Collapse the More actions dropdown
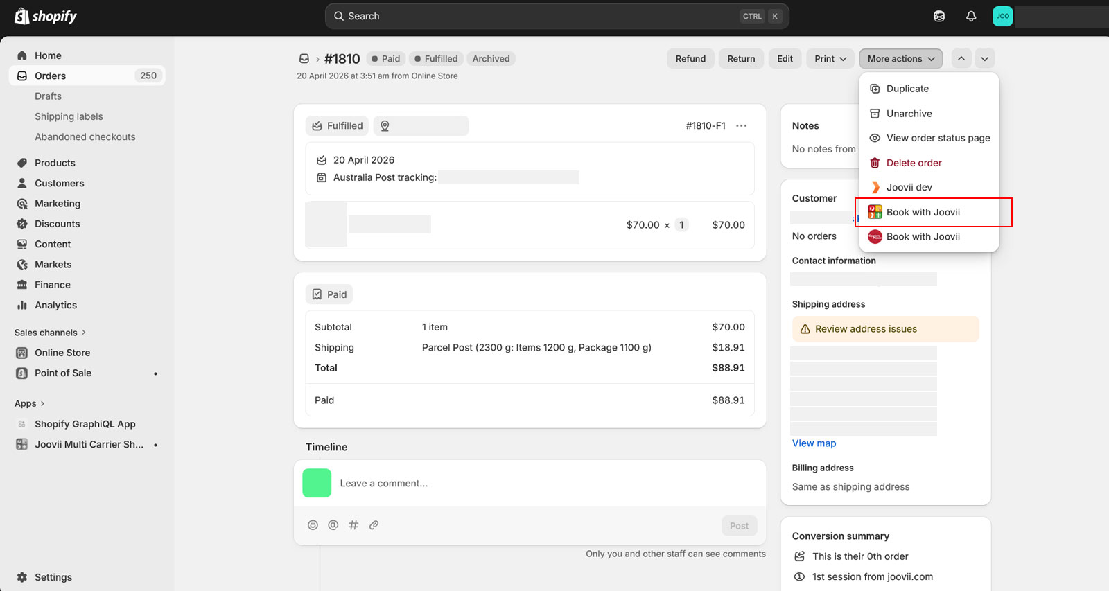The height and width of the screenshot is (591, 1109). pyautogui.click(x=900, y=59)
